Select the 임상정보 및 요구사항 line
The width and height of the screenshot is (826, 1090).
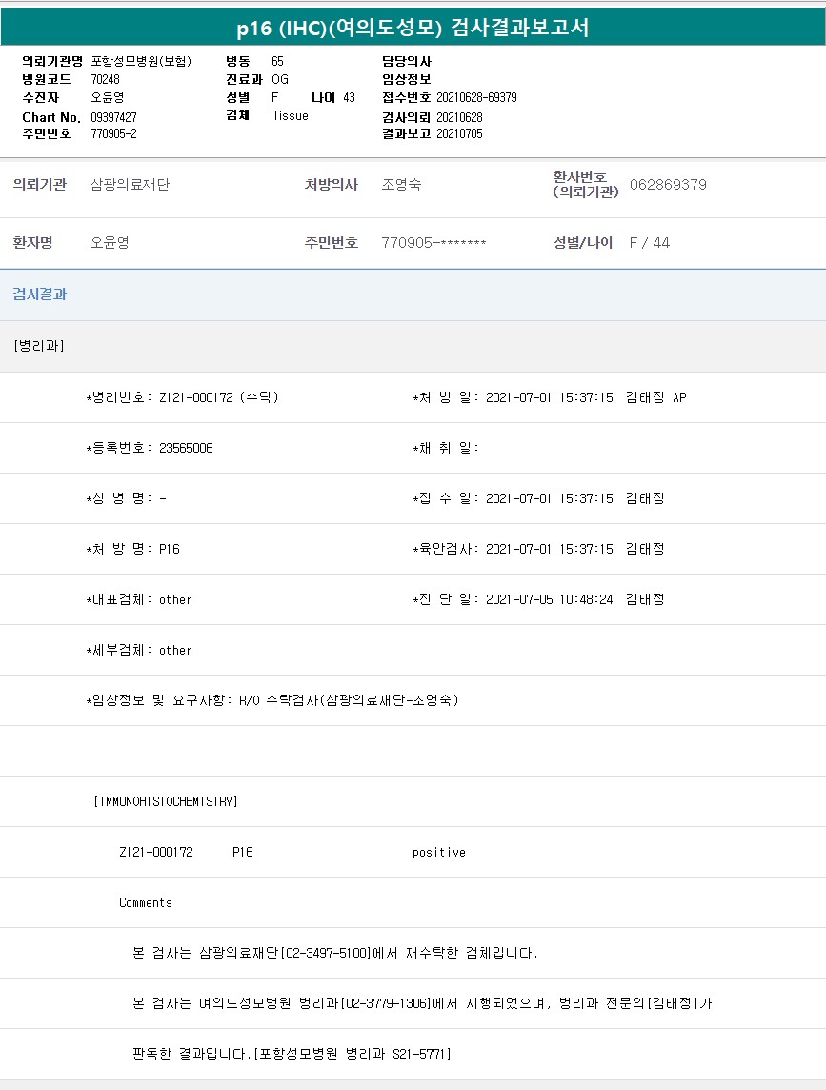tap(272, 700)
